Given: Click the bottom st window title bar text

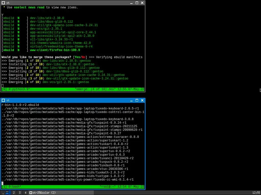Looking at the screenshot, I should 8,100.
